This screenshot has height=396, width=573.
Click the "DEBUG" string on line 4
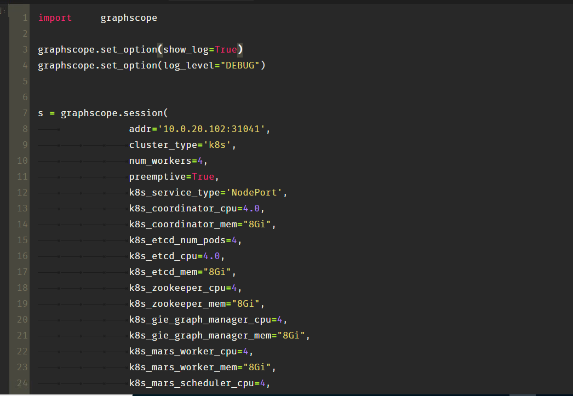pyautogui.click(x=242, y=65)
